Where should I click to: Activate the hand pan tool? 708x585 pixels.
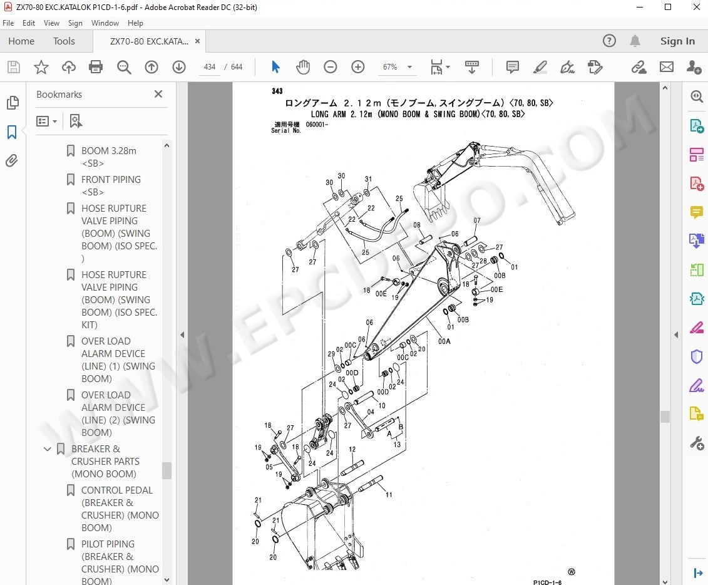click(303, 67)
